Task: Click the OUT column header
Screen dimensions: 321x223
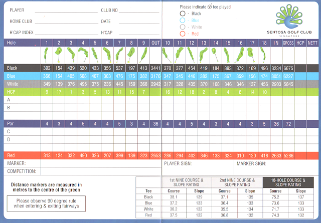Action: click(x=155, y=43)
